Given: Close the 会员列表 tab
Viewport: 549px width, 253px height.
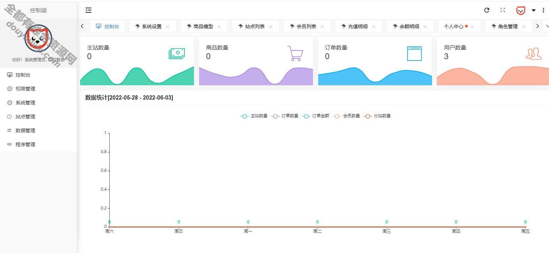Looking at the screenshot, I should [x=322, y=26].
